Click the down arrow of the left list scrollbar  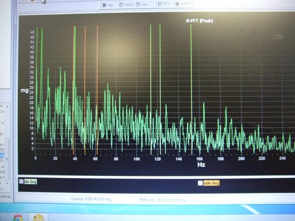click(7, 183)
